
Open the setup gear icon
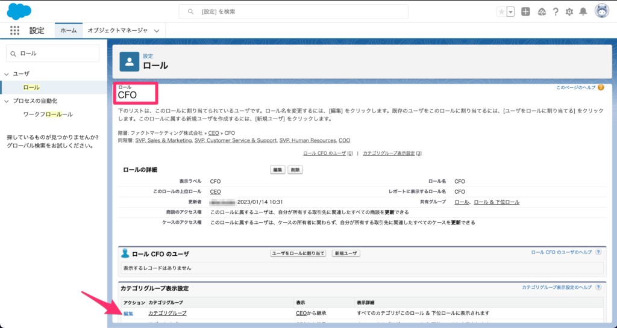click(569, 12)
